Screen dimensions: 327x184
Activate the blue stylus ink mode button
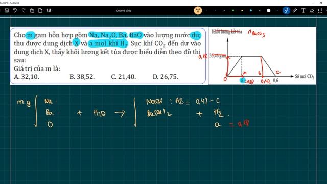[x=286, y=10]
